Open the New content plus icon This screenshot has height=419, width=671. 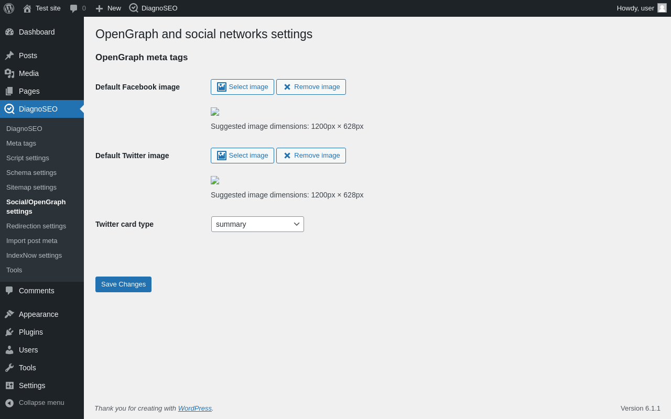[x=99, y=8]
